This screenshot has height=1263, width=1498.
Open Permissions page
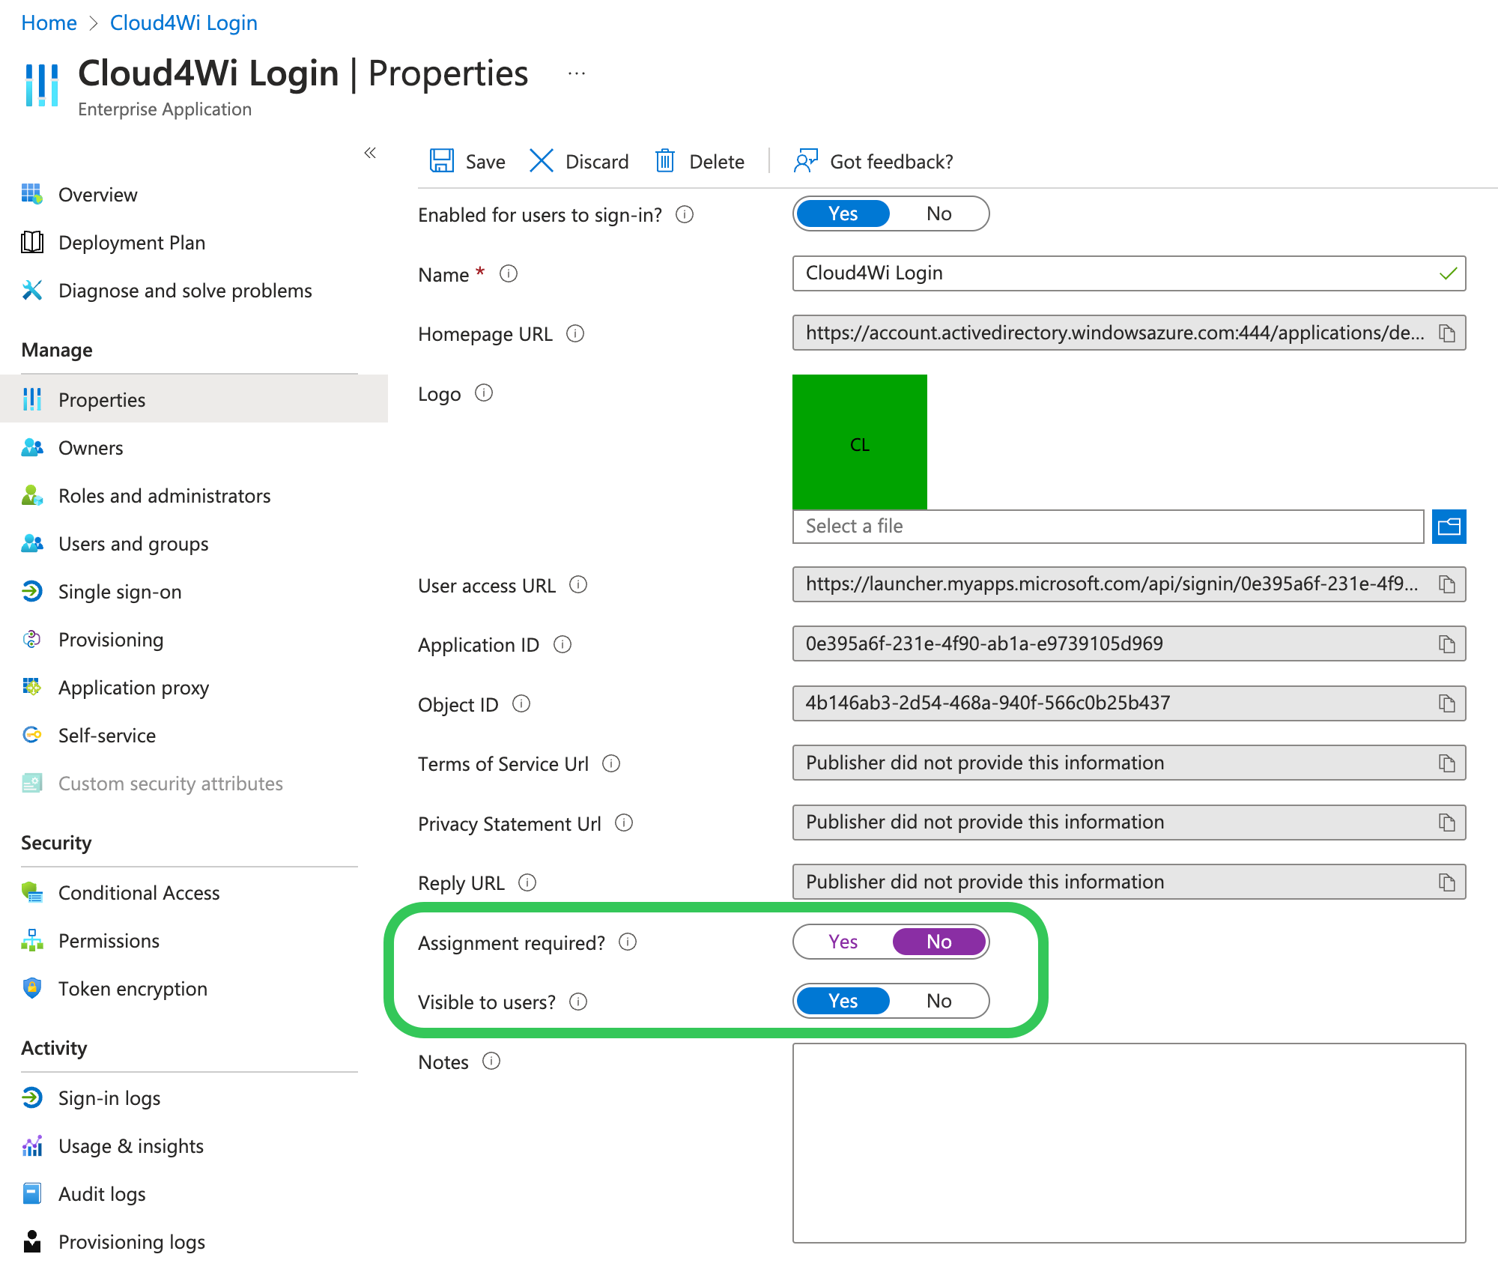pos(193,941)
